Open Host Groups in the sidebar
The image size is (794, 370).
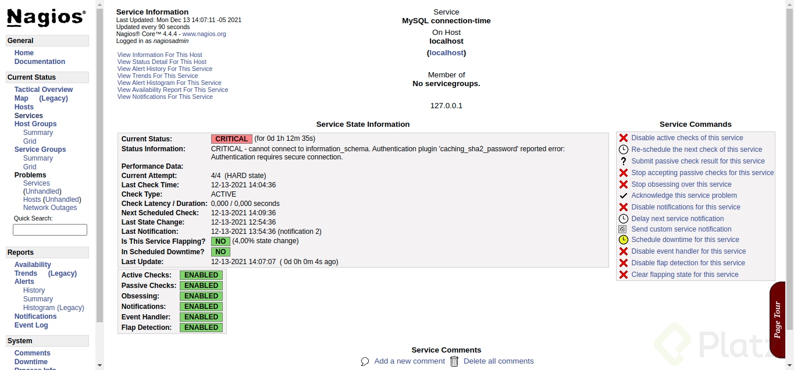pos(35,124)
